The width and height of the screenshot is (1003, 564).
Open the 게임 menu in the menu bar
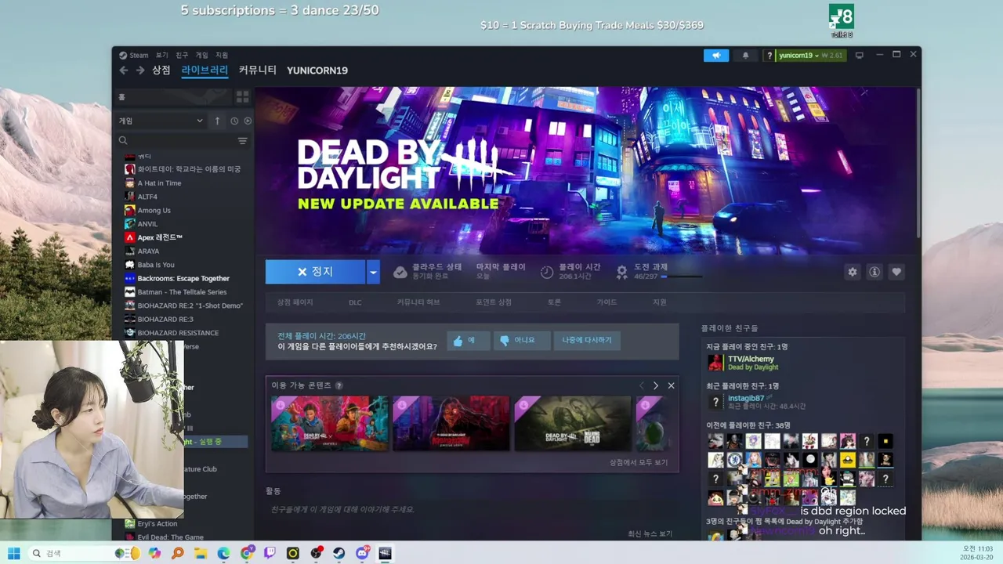coord(202,56)
